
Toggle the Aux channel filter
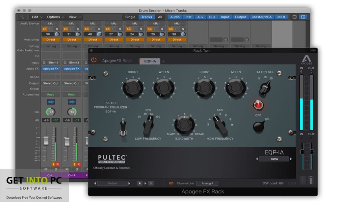pos(200,17)
